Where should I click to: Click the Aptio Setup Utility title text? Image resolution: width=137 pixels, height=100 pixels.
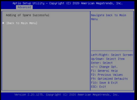[x=68, y=3]
